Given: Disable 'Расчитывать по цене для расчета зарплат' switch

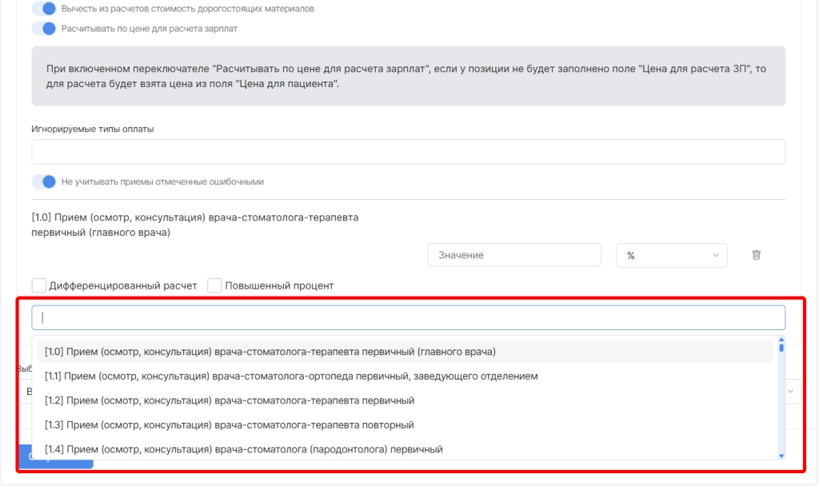Looking at the screenshot, I should 44,28.
